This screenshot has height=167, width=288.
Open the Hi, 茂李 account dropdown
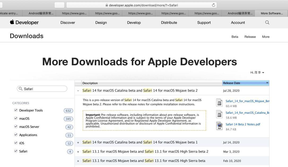(257, 72)
